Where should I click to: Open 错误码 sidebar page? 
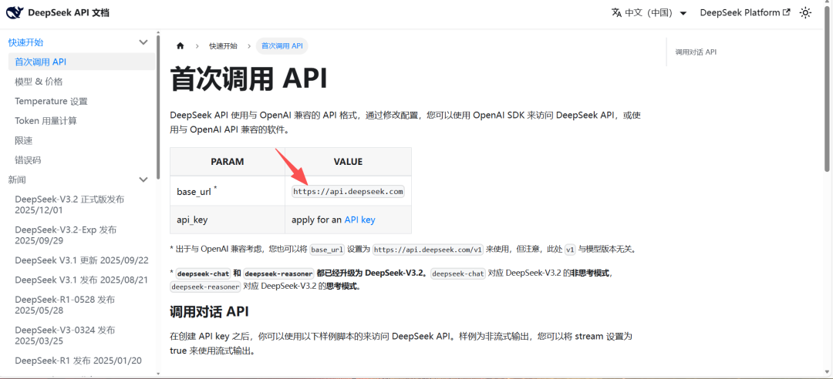click(x=29, y=160)
